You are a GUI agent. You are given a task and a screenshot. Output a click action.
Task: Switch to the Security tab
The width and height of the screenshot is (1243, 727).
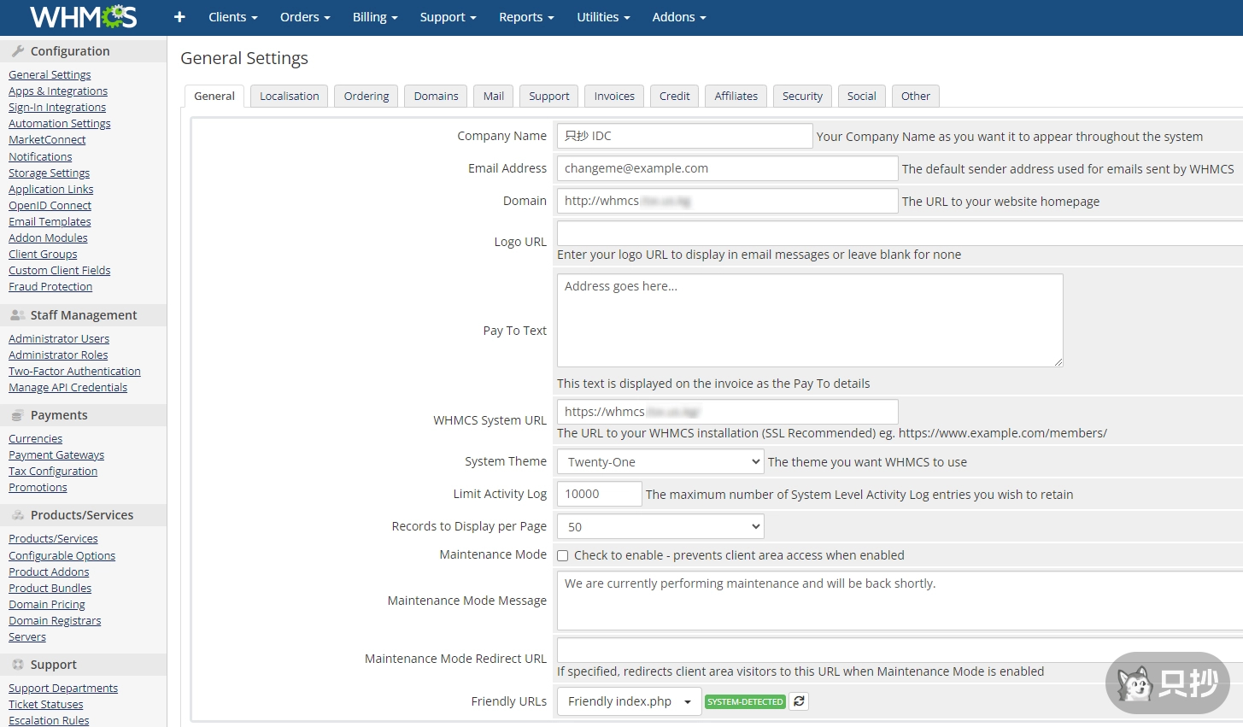coord(802,97)
